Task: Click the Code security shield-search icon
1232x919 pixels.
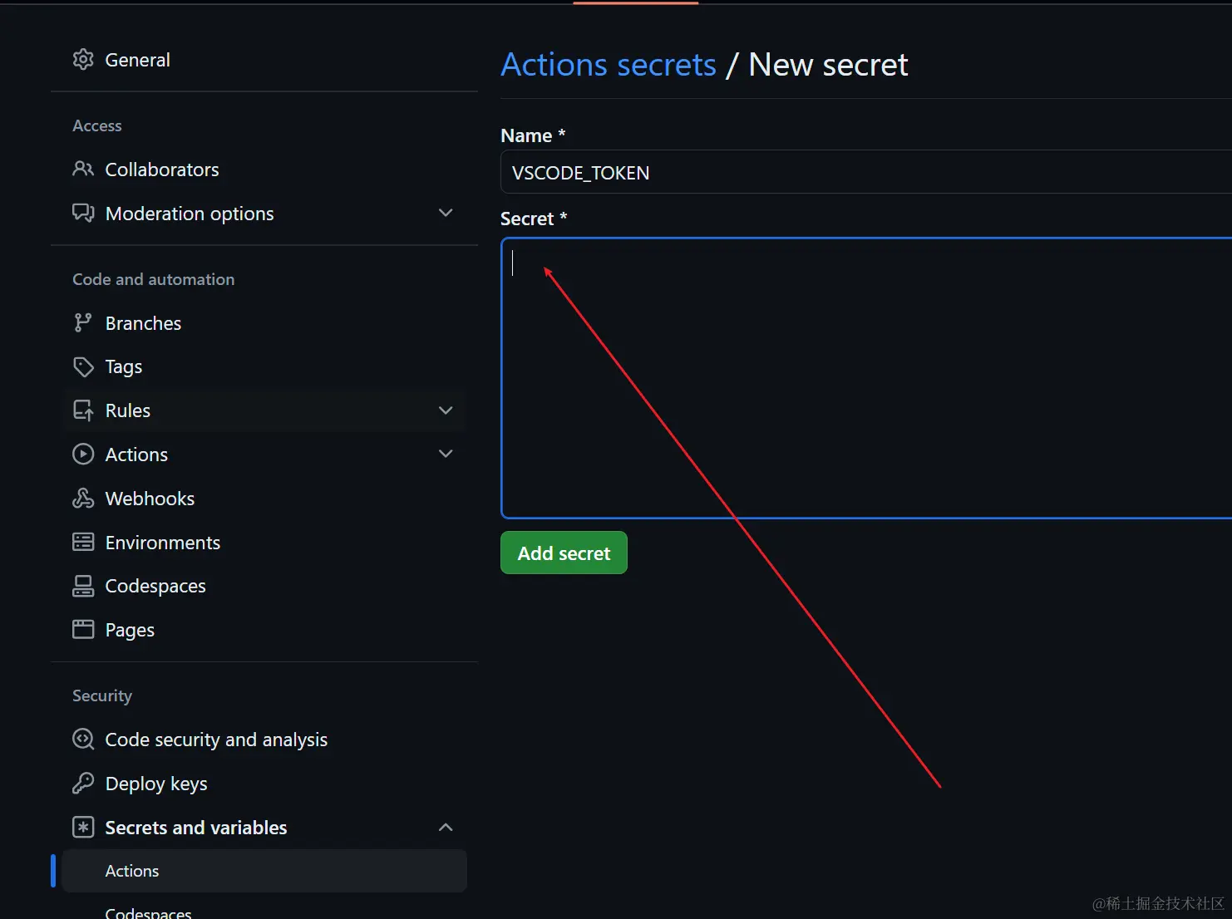Action: (x=83, y=740)
